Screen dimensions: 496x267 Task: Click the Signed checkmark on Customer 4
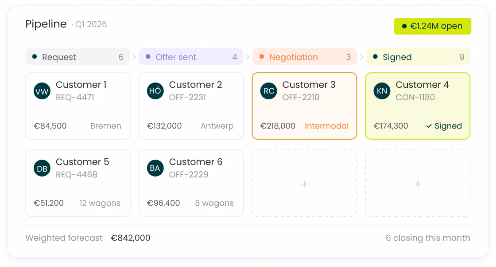point(429,126)
